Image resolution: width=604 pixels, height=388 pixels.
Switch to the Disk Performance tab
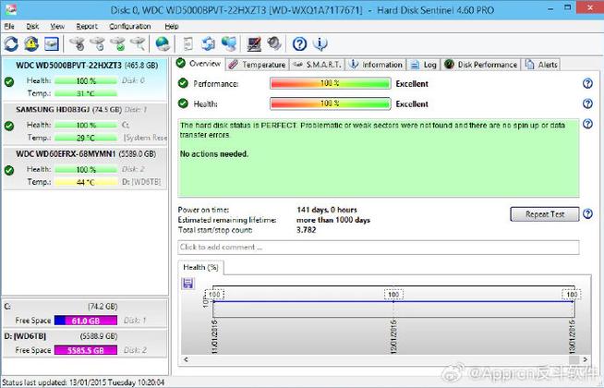point(480,65)
